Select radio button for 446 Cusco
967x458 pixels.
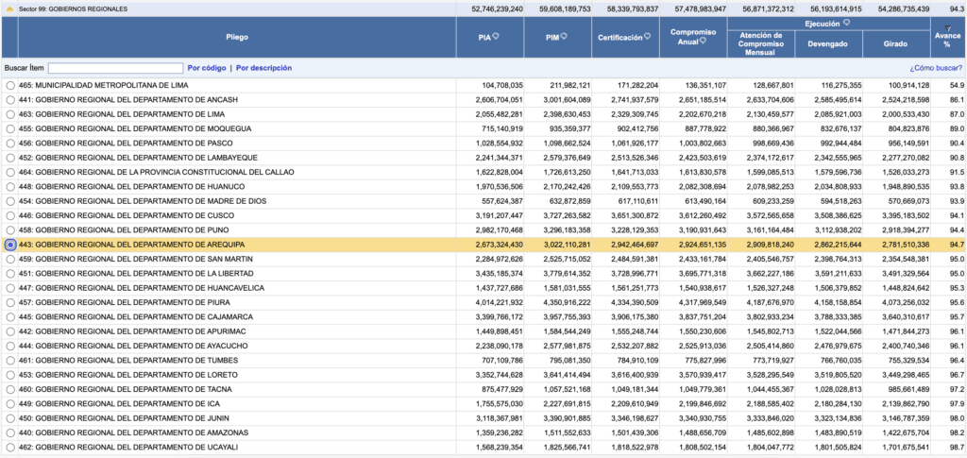(x=10, y=215)
